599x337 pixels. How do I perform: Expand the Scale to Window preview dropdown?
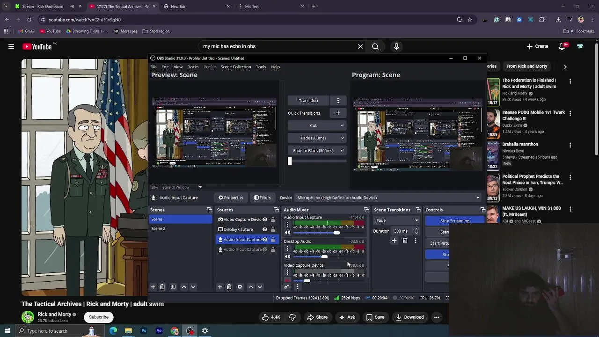point(200,187)
